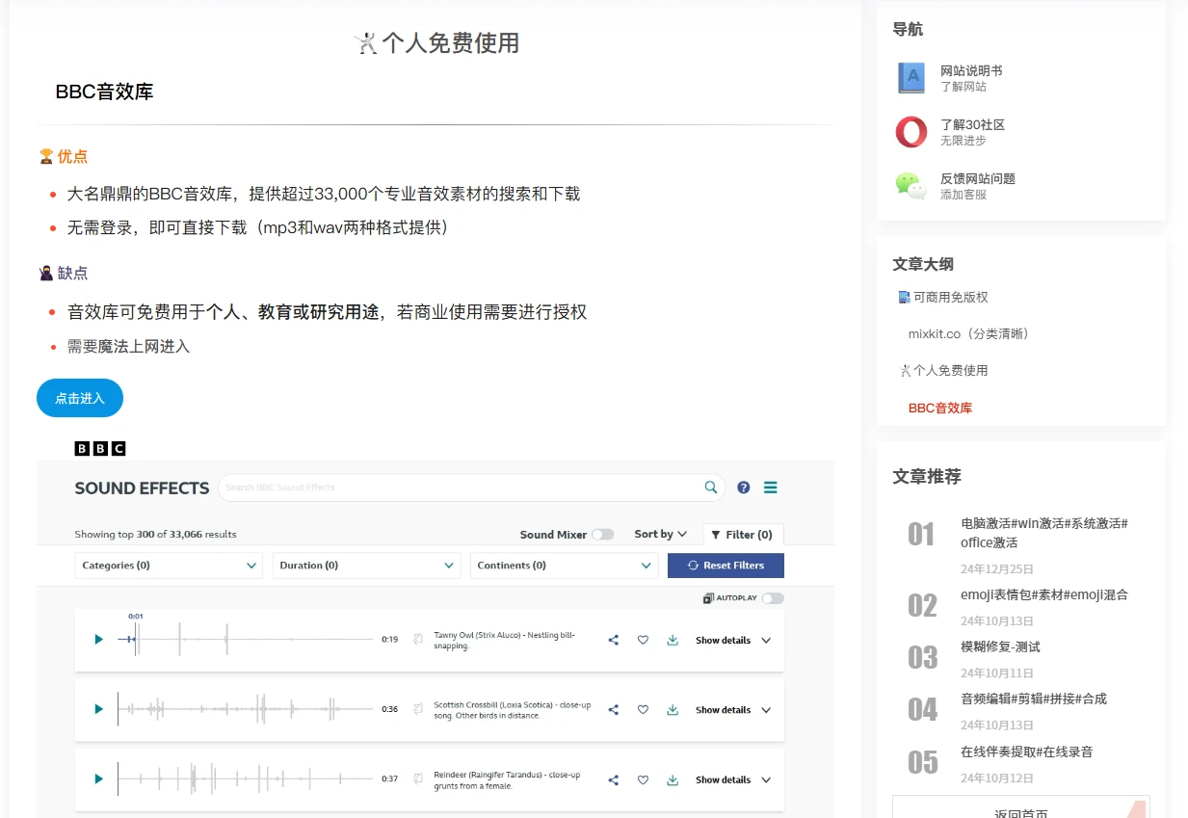Click the category icon beside Scottish Crossbill title
The height and width of the screenshot is (818, 1188).
pos(419,709)
